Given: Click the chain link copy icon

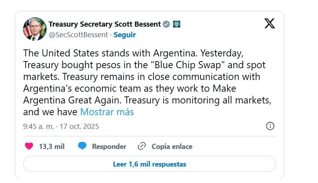Looking at the screenshot, I should coord(142,147).
